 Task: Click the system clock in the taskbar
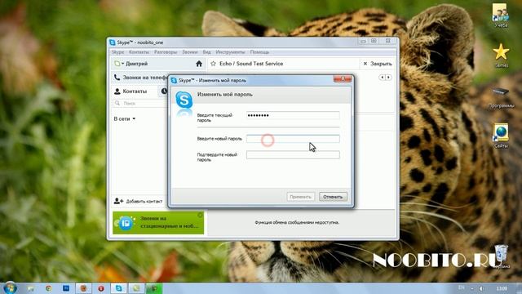(502, 288)
